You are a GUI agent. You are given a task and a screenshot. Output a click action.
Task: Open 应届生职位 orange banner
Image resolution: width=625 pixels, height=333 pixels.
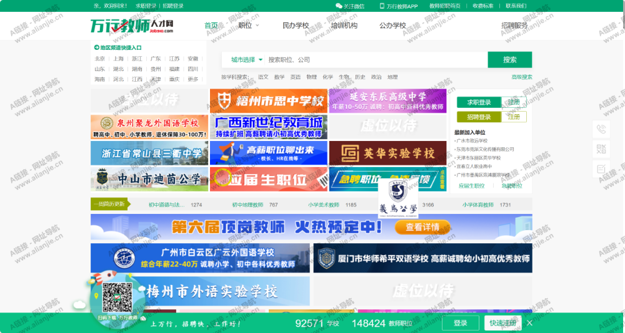[x=269, y=179]
